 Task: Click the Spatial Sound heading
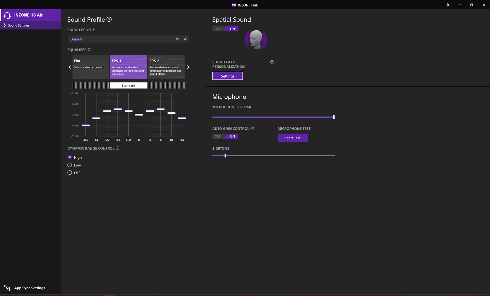click(232, 20)
